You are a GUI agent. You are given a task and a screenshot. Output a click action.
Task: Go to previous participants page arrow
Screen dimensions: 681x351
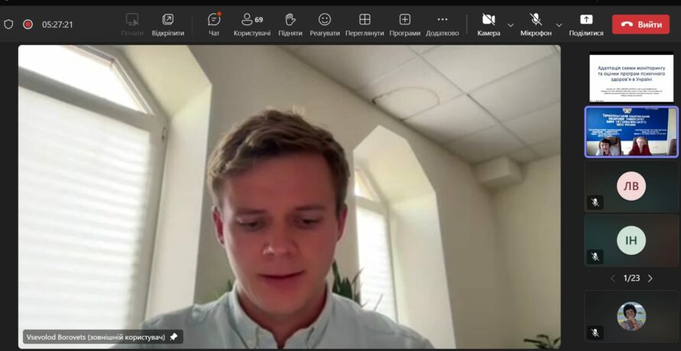click(612, 279)
